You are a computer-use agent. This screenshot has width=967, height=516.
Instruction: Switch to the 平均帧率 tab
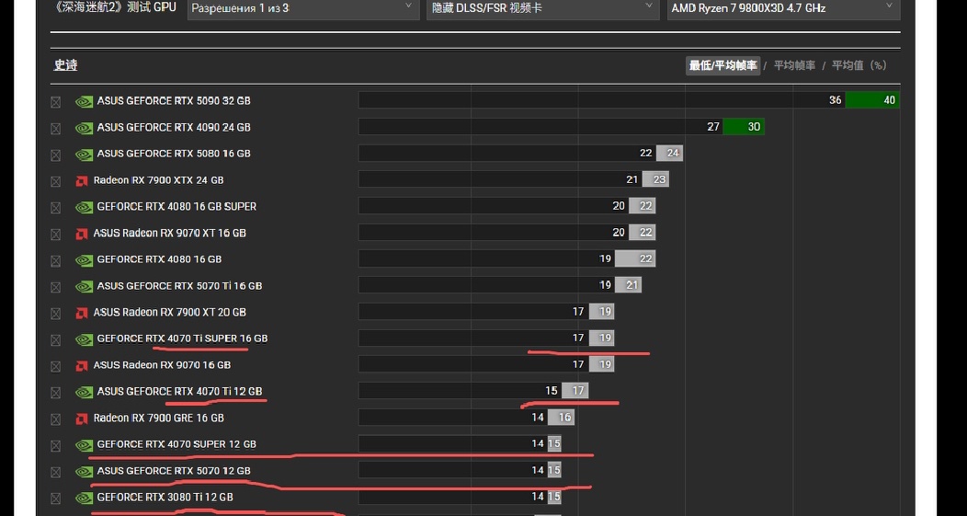click(794, 65)
